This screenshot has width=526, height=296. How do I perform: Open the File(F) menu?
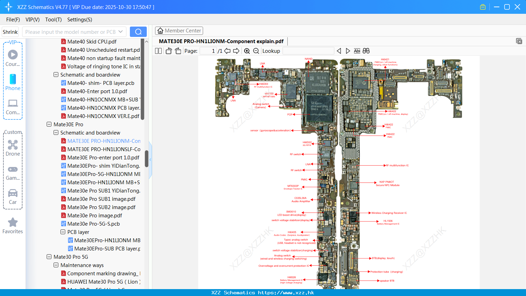tap(13, 20)
